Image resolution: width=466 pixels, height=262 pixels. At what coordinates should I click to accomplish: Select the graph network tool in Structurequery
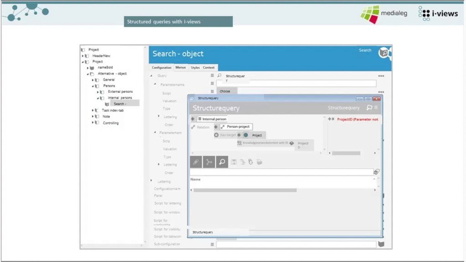[x=209, y=162]
